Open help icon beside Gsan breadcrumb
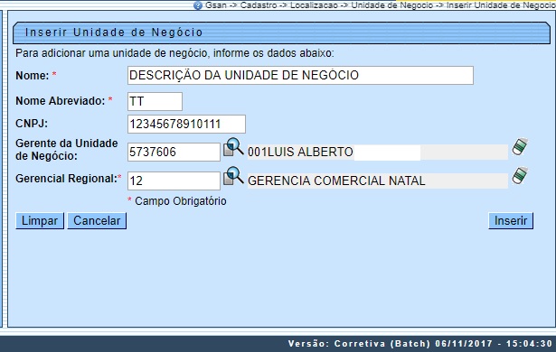Viewport: 556px width, 352px height. (x=198, y=5)
